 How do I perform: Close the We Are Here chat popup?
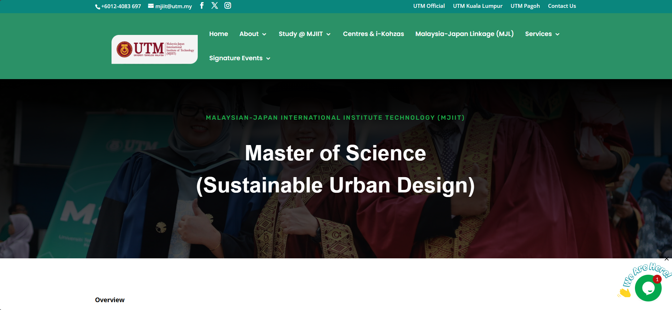[666, 259]
